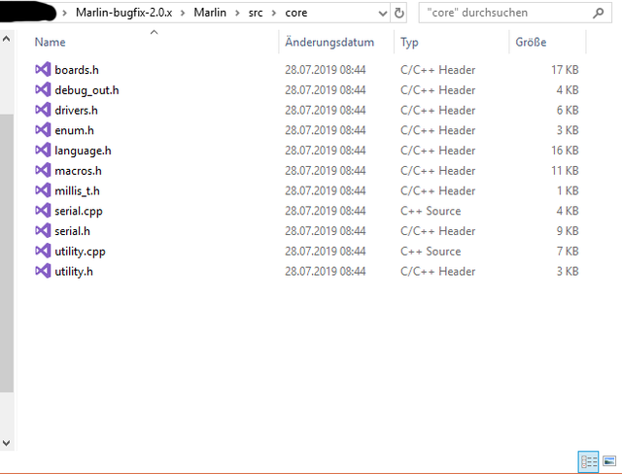Select the serial.h file name
This screenshot has width=622, height=474.
[72, 231]
